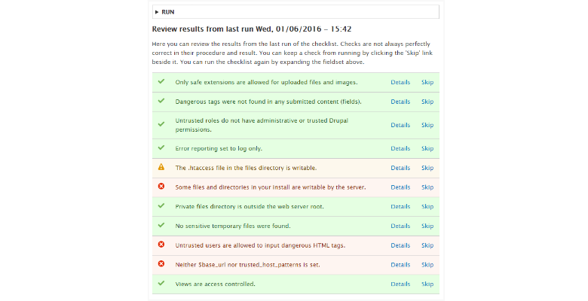Click red error icon for untrusted HTML tags
The image size is (588, 301).
161,245
